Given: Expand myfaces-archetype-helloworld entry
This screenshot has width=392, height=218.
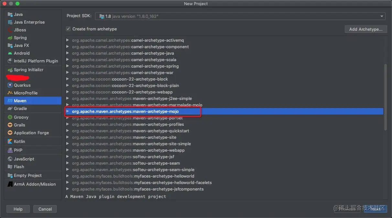Looking at the screenshot, I should (x=68, y=176).
